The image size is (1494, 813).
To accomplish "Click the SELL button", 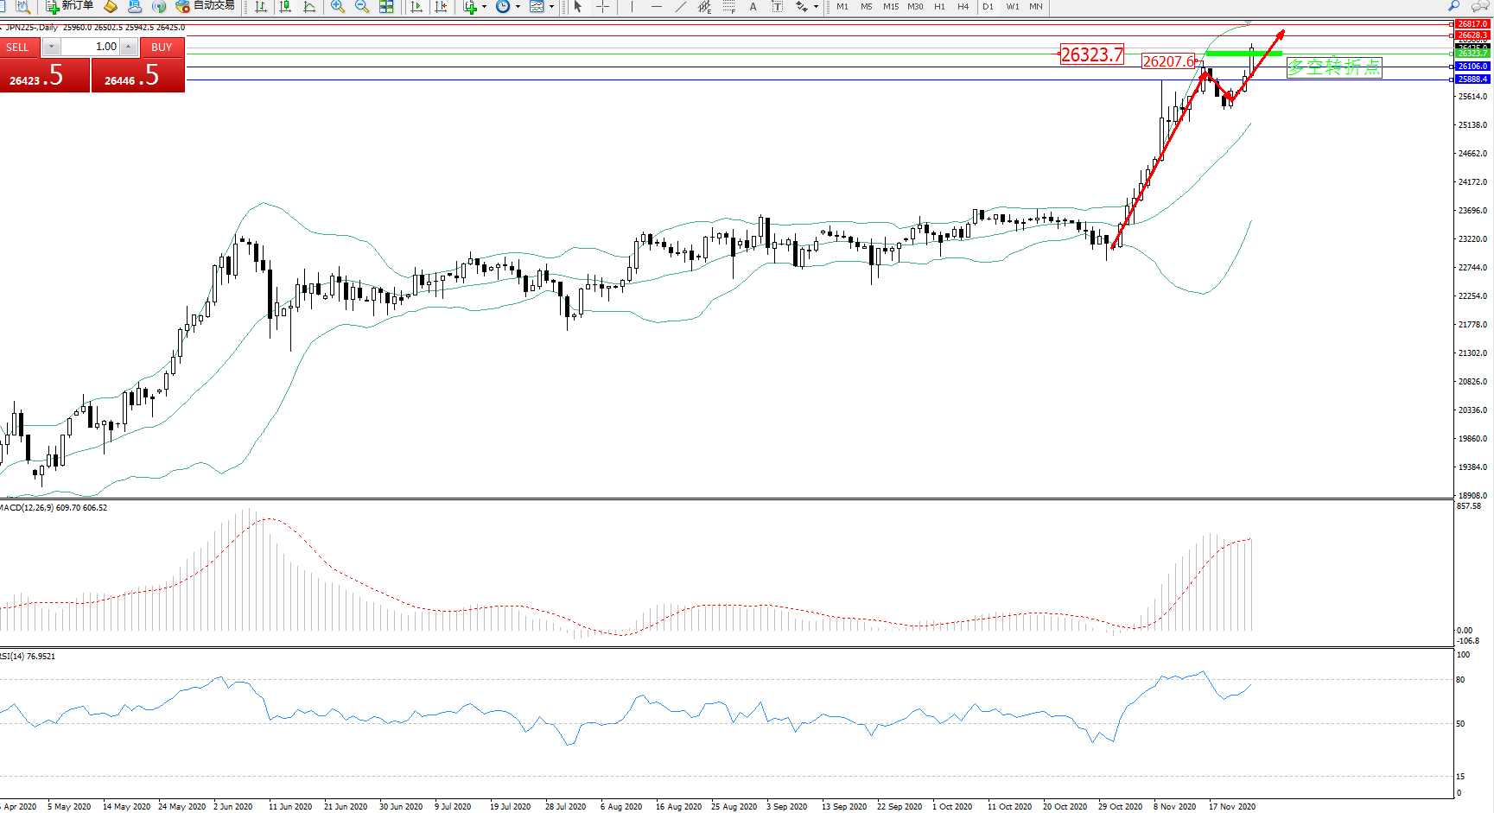I will pyautogui.click(x=18, y=48).
